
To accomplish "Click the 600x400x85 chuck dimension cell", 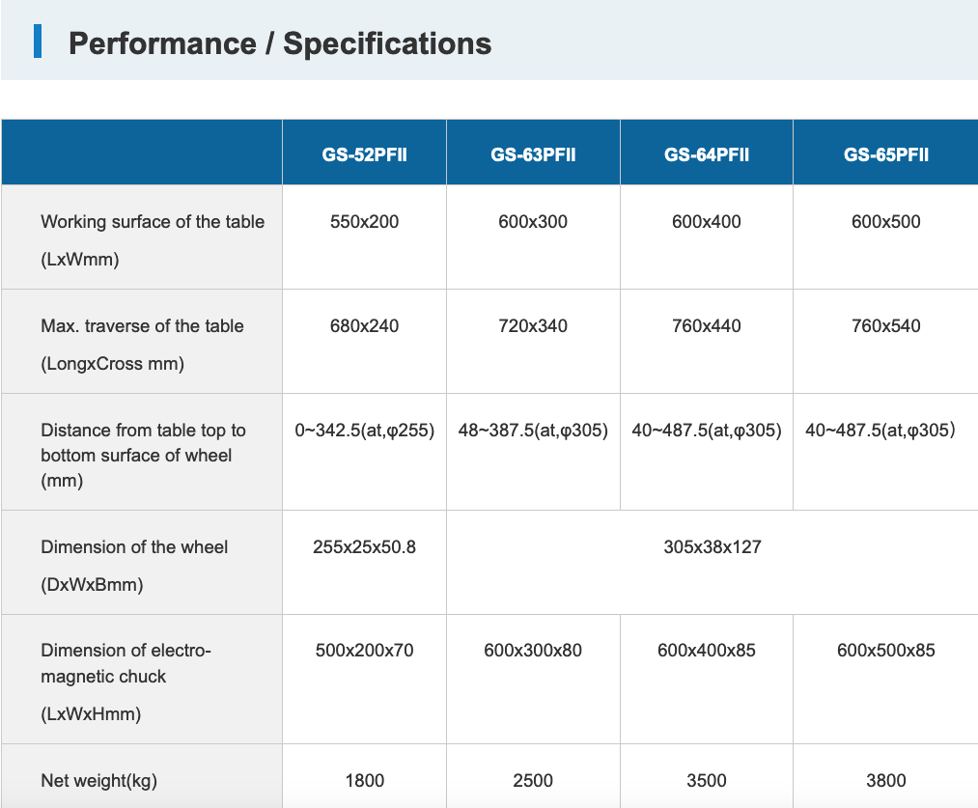I will tap(707, 651).
